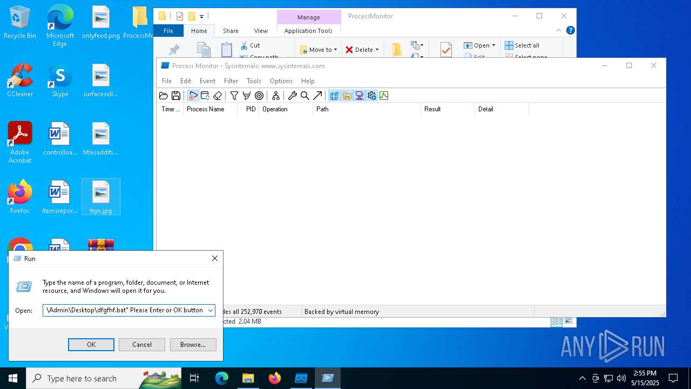
Task: Click the Operation column header
Action: [286, 109]
